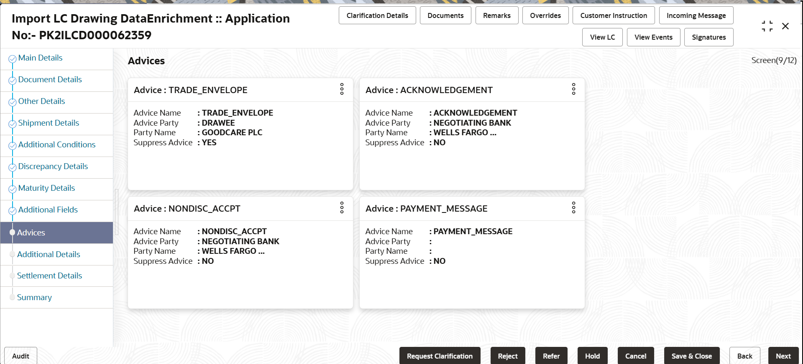
Task: Open the Audit button
Action: click(x=20, y=356)
